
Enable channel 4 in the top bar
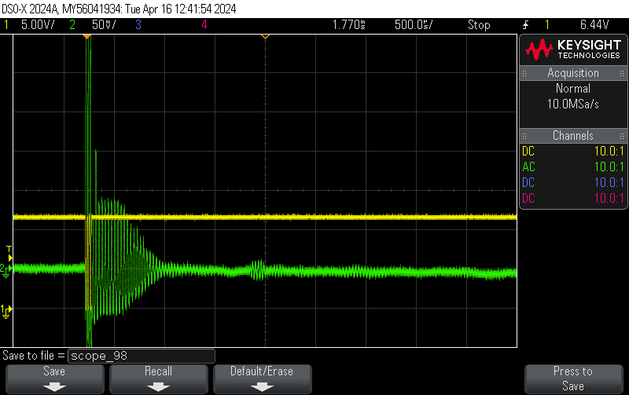tap(204, 25)
